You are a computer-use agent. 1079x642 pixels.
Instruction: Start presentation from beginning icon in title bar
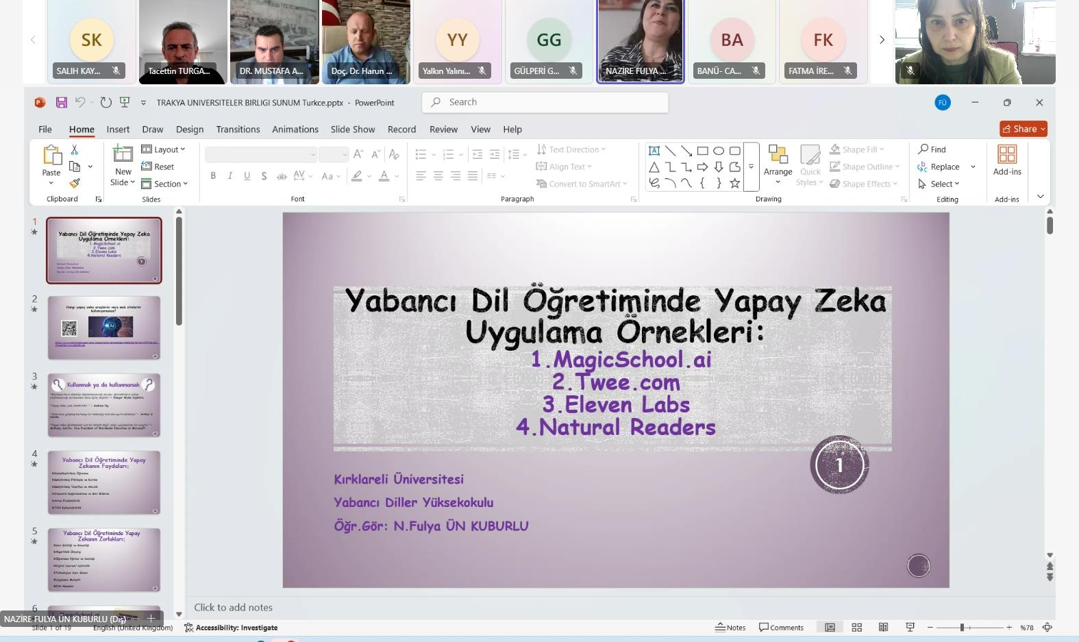click(x=125, y=102)
